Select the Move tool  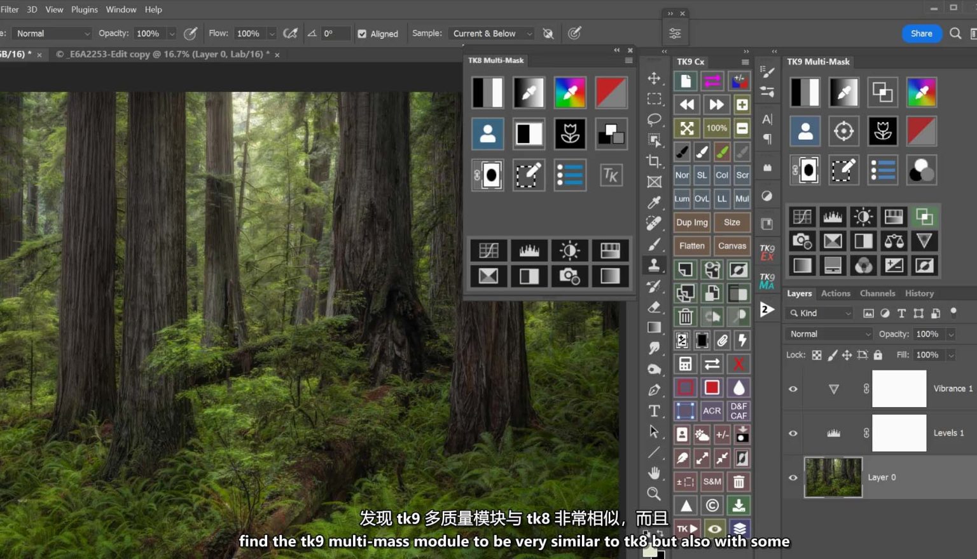(x=654, y=78)
